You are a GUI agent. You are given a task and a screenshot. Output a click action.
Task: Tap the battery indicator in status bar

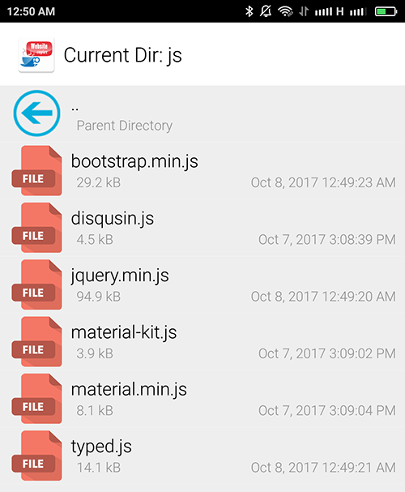pyautogui.click(x=386, y=11)
